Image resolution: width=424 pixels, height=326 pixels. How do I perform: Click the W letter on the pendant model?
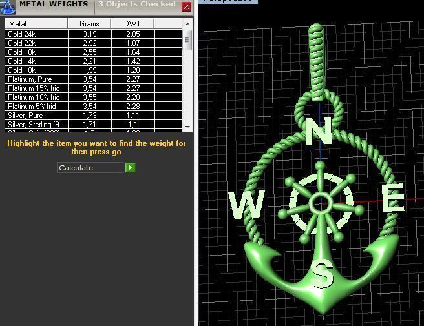247,205
